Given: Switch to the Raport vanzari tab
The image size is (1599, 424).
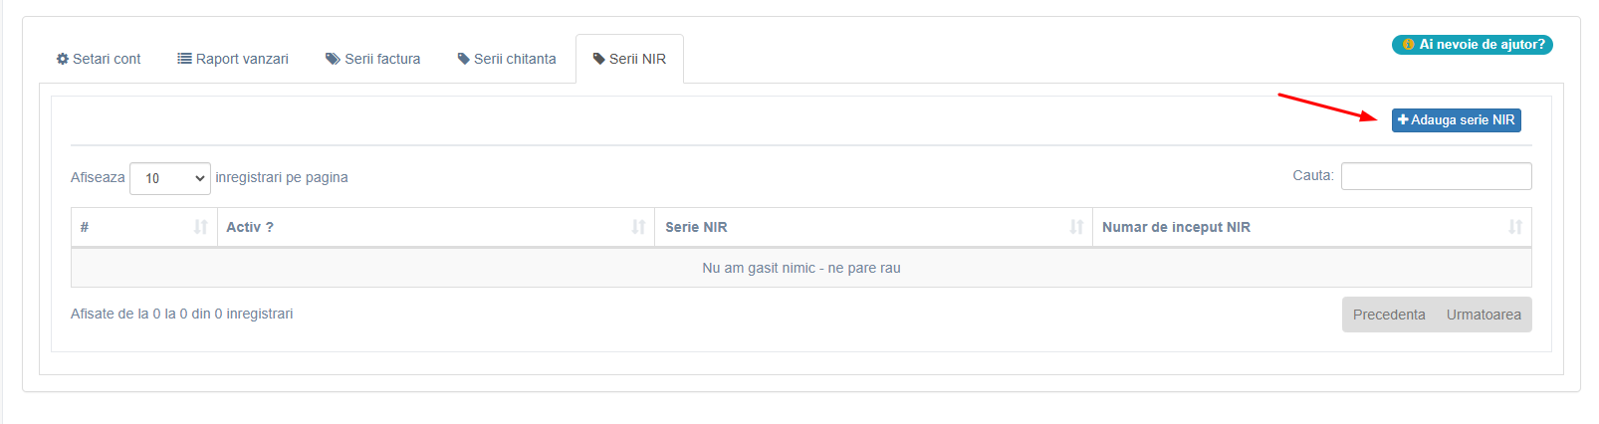Looking at the screenshot, I should click(233, 59).
